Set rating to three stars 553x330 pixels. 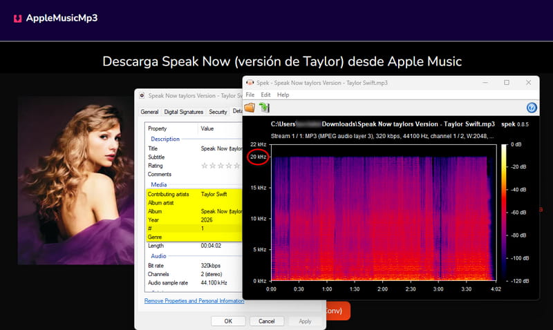[221, 166]
